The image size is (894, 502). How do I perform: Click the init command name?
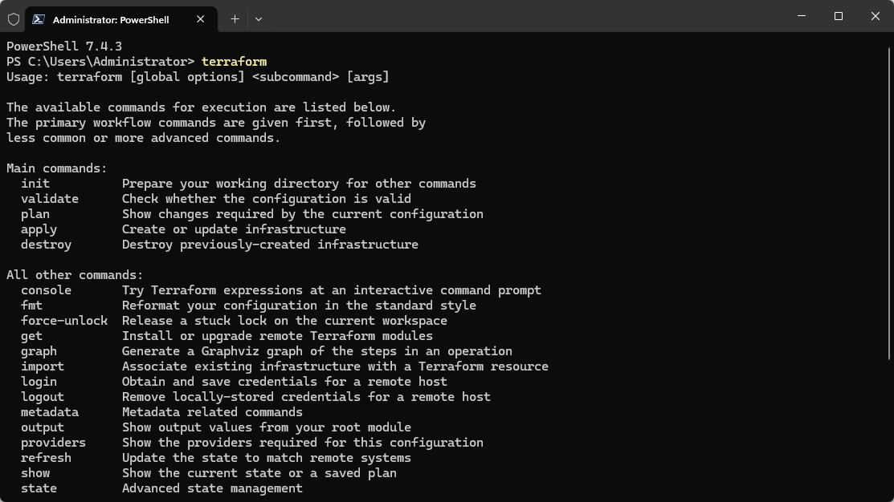pos(35,184)
